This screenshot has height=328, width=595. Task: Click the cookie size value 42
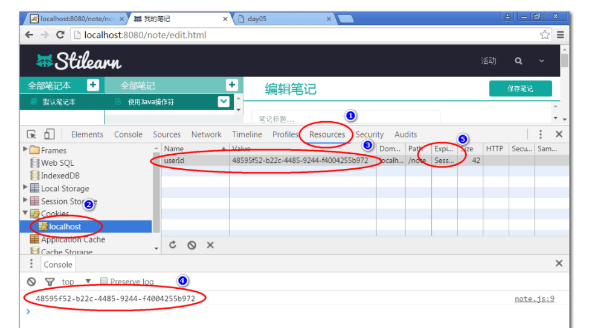coord(476,160)
